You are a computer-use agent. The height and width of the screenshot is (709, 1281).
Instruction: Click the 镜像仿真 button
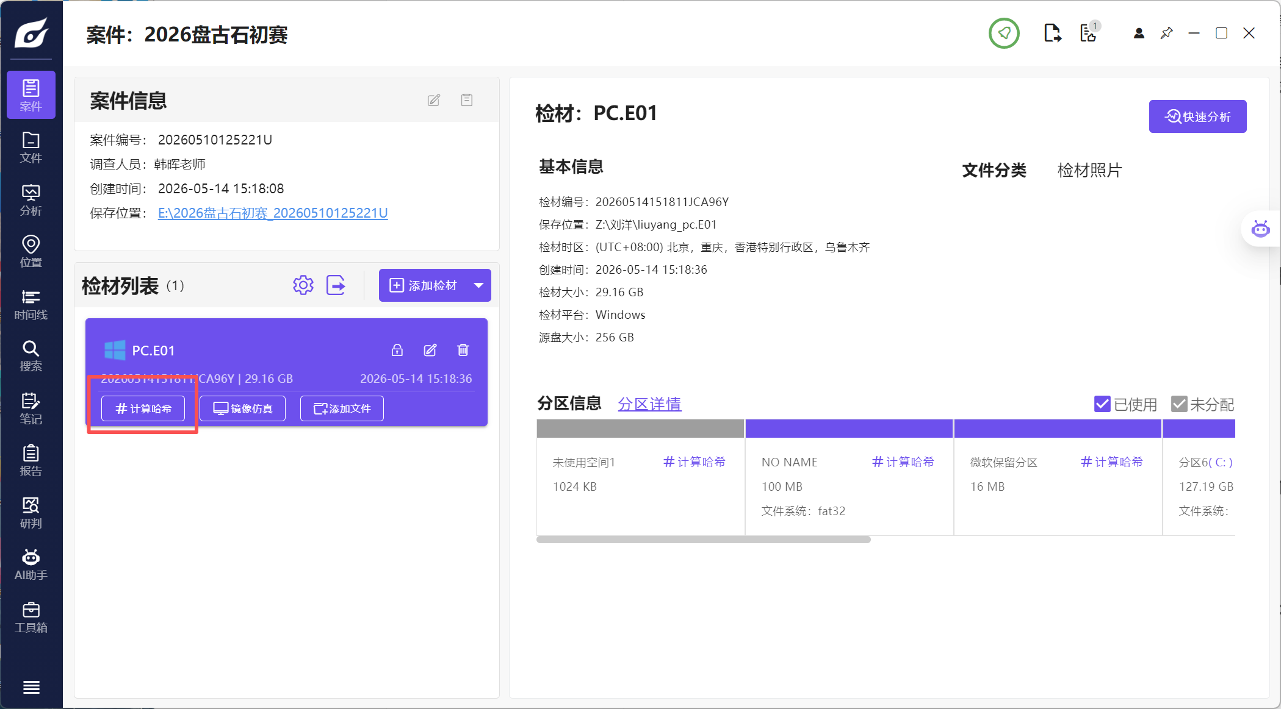pyautogui.click(x=243, y=408)
